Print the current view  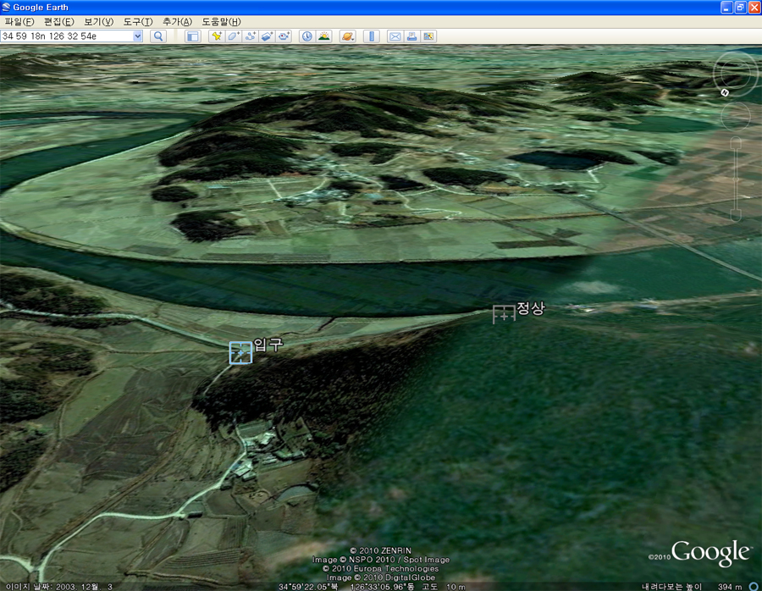[411, 36]
